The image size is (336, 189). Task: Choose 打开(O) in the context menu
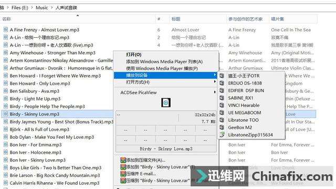coord(133,54)
